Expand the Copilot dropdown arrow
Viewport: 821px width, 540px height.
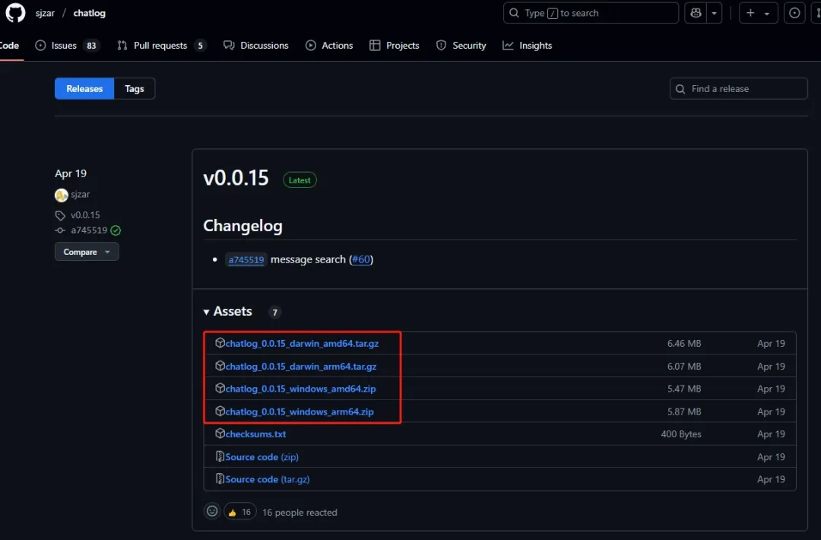(x=714, y=13)
